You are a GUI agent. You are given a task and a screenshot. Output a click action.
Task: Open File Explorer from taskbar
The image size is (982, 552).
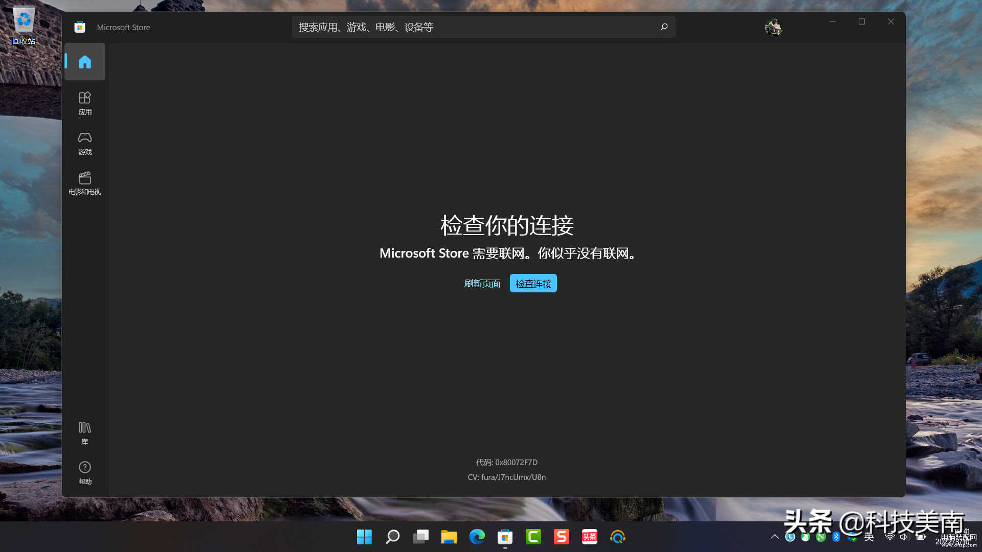coord(449,537)
